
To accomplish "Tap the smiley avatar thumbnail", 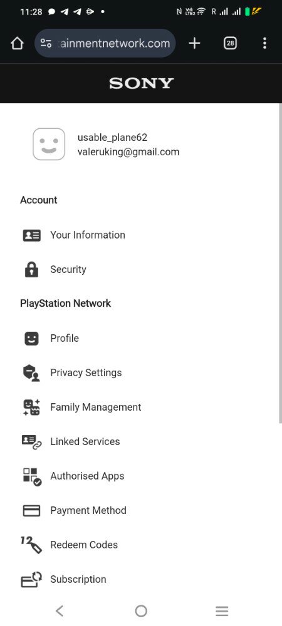I will pos(49,144).
